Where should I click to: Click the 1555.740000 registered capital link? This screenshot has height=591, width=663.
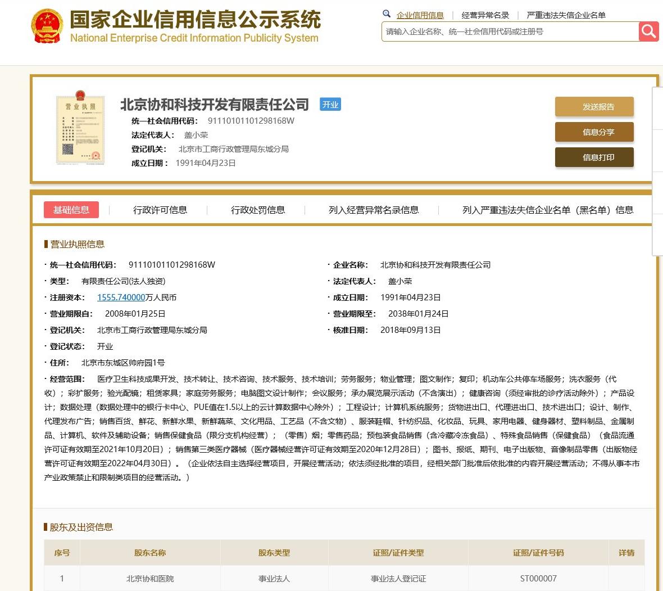pyautogui.click(x=121, y=297)
